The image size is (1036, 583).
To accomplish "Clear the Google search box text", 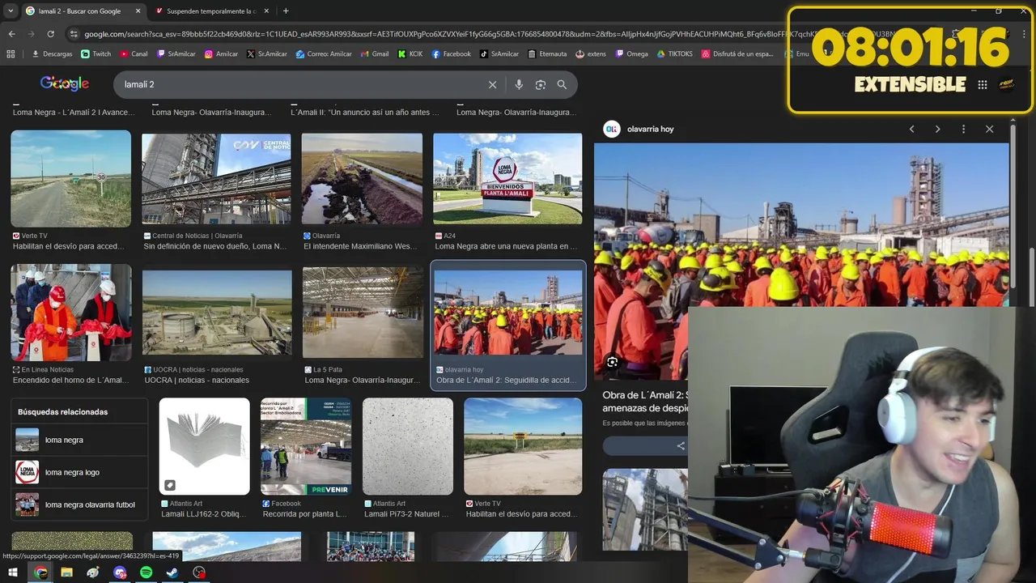I will (492, 84).
